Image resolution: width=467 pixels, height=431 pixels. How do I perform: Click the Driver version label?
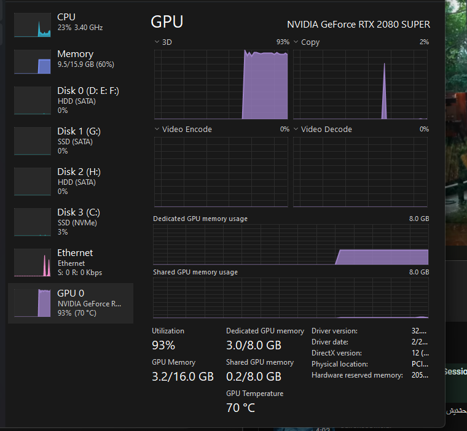[334, 331]
